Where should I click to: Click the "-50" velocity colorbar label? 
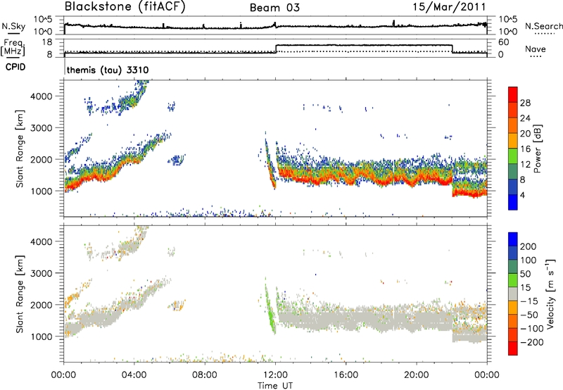pyautogui.click(x=529, y=315)
